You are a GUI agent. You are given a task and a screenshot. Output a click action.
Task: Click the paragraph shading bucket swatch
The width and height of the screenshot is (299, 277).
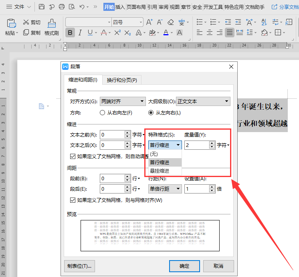tap(264, 33)
